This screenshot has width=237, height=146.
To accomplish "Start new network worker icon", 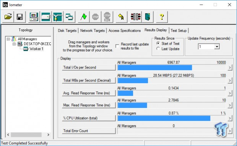I will pos(58,17).
